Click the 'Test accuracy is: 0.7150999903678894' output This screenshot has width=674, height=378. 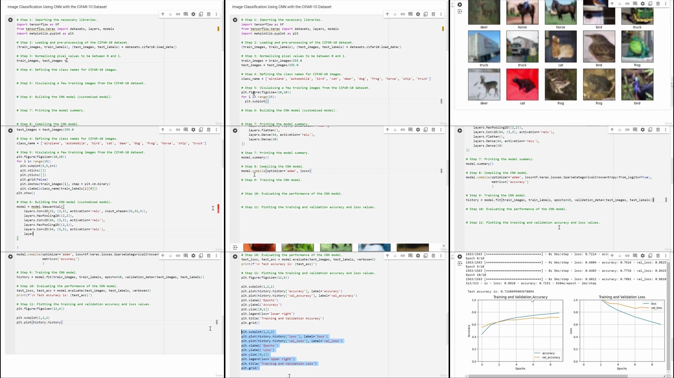click(501, 292)
